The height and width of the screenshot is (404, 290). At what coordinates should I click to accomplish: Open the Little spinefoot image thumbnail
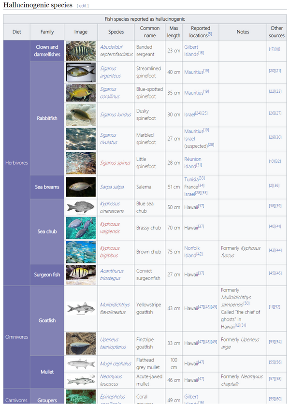coord(81,163)
